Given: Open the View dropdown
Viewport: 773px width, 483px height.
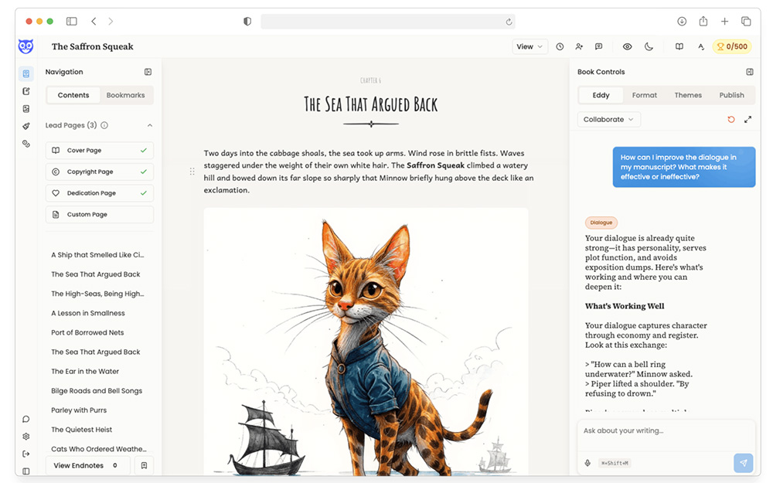Looking at the screenshot, I should [x=530, y=46].
